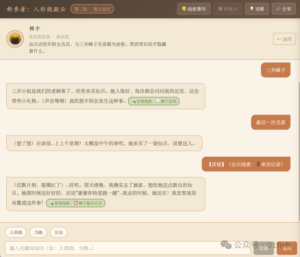Click the 第二章 深入走访 chapter badge

pyautogui.click(x=92, y=9)
